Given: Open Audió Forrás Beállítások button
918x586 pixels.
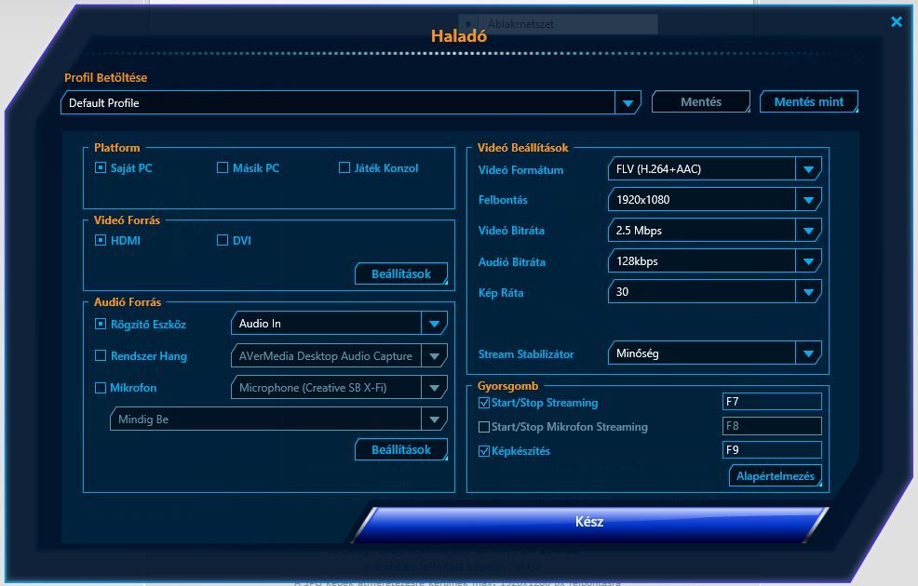Looking at the screenshot, I should pyautogui.click(x=401, y=450).
